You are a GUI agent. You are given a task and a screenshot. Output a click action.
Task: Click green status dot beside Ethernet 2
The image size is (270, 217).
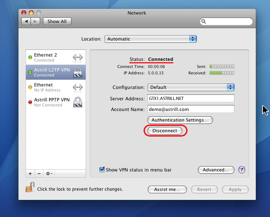point(30,57)
